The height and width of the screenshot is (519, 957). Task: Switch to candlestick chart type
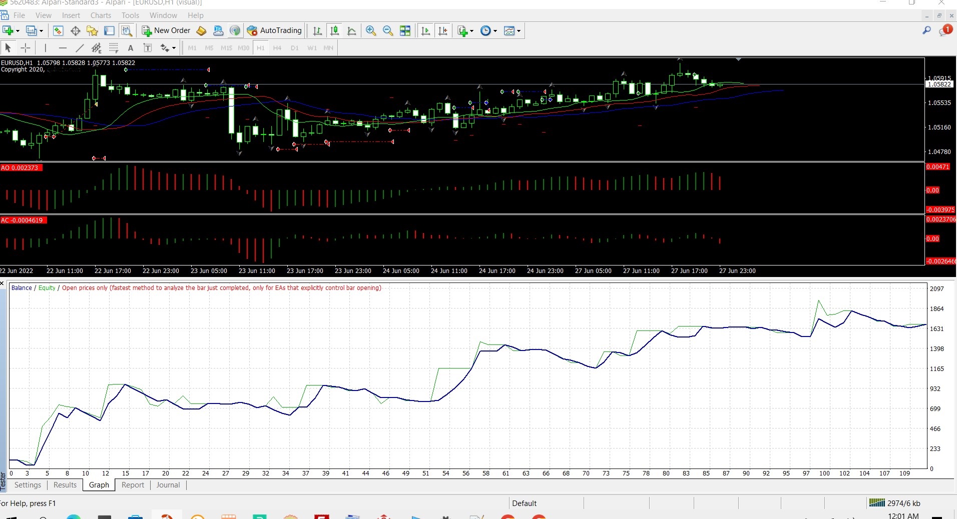point(334,30)
